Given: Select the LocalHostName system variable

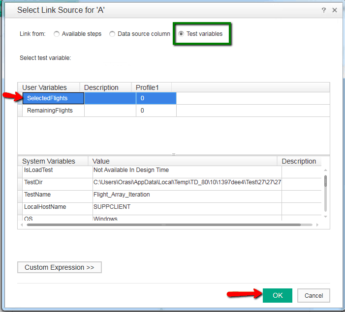Looking at the screenshot, I should [58, 209].
